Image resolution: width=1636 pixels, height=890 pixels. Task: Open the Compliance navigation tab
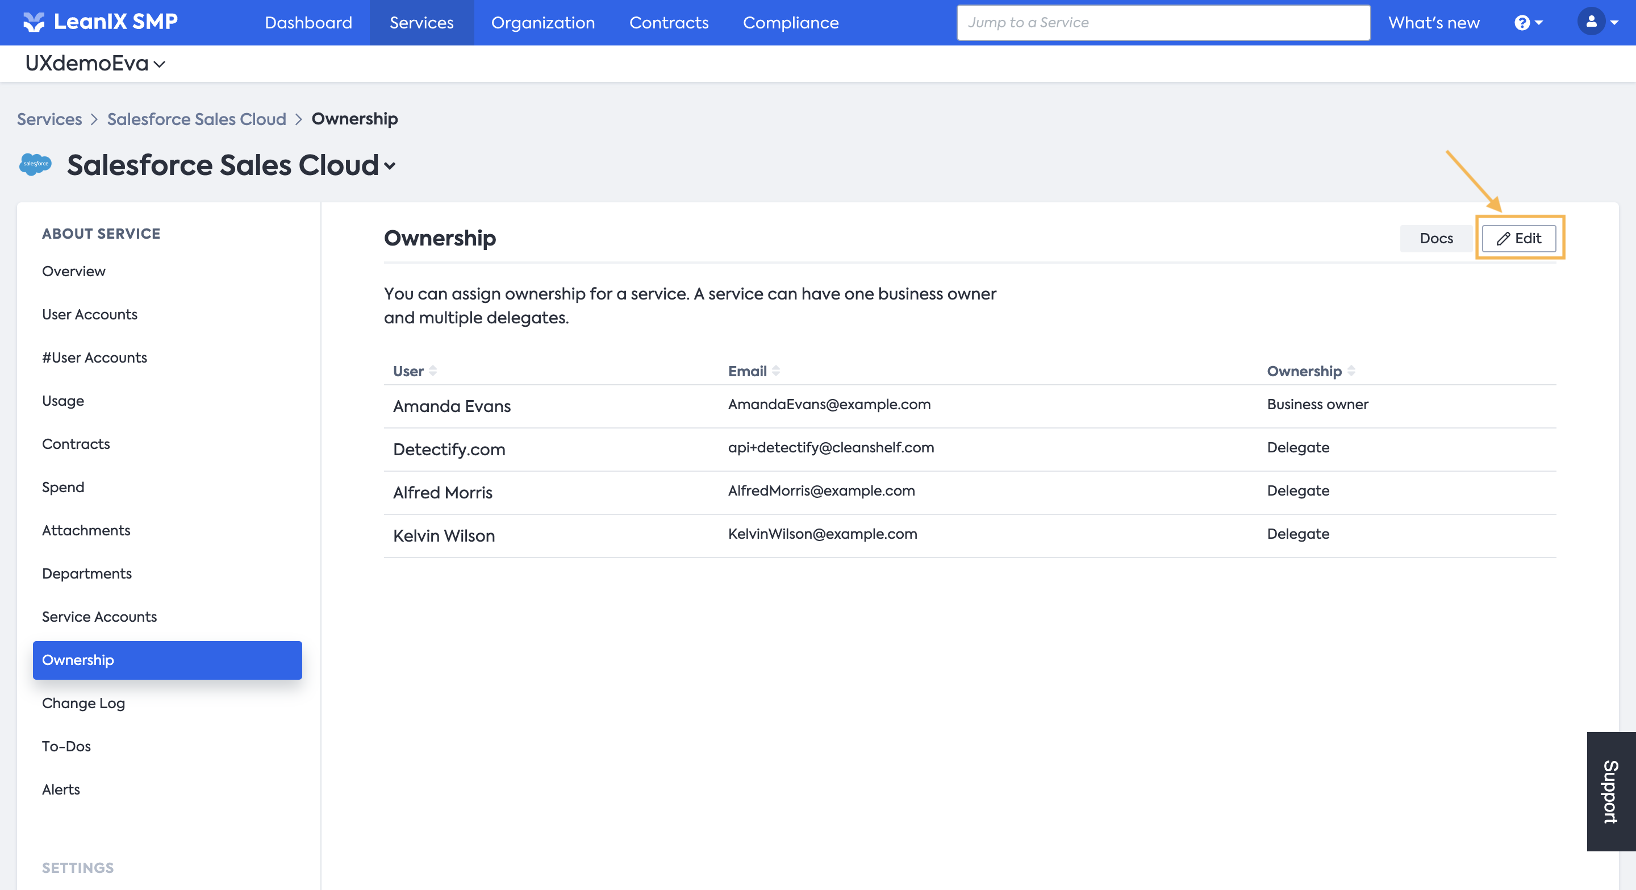point(791,23)
